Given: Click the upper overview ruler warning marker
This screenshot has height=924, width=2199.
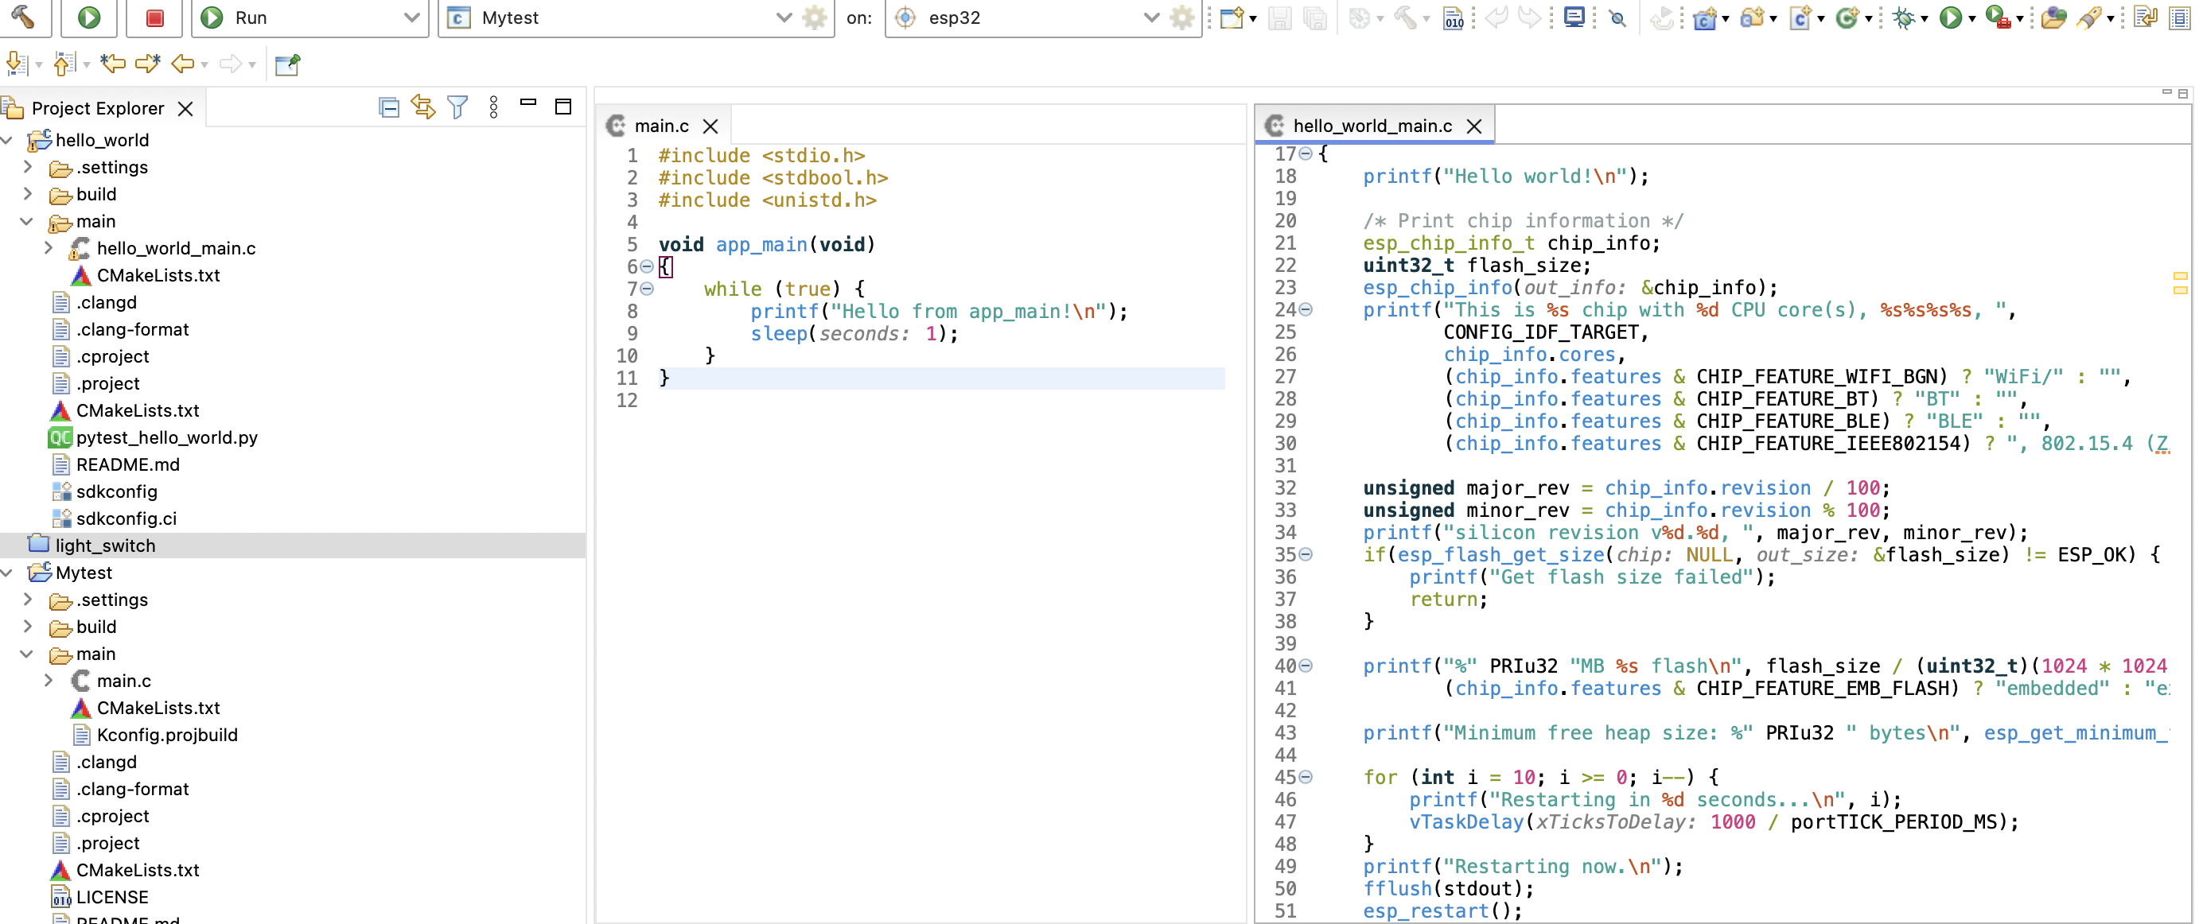Looking at the screenshot, I should click(x=2179, y=277).
